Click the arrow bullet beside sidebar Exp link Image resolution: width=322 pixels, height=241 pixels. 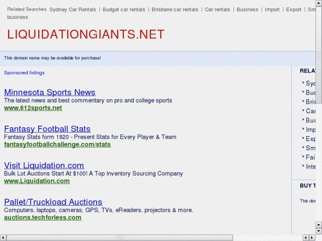coord(303,138)
